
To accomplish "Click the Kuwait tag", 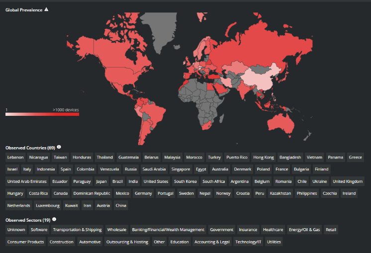I will pyautogui.click(x=72, y=205).
